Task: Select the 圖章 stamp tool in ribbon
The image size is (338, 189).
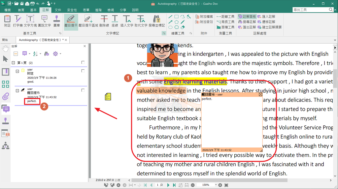Action: pyautogui.click(x=56, y=20)
